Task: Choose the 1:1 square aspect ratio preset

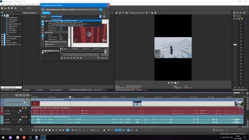Action: (x=76, y=21)
